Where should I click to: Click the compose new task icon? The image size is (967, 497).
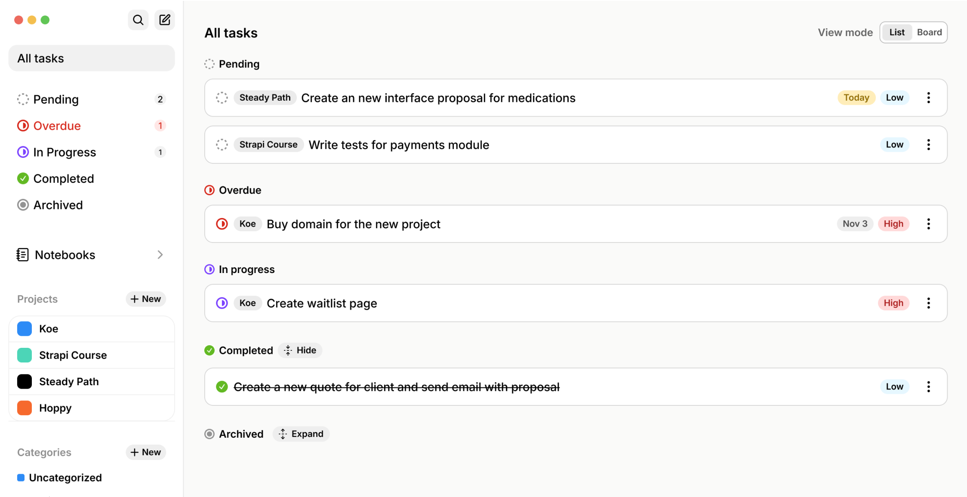[x=165, y=20]
